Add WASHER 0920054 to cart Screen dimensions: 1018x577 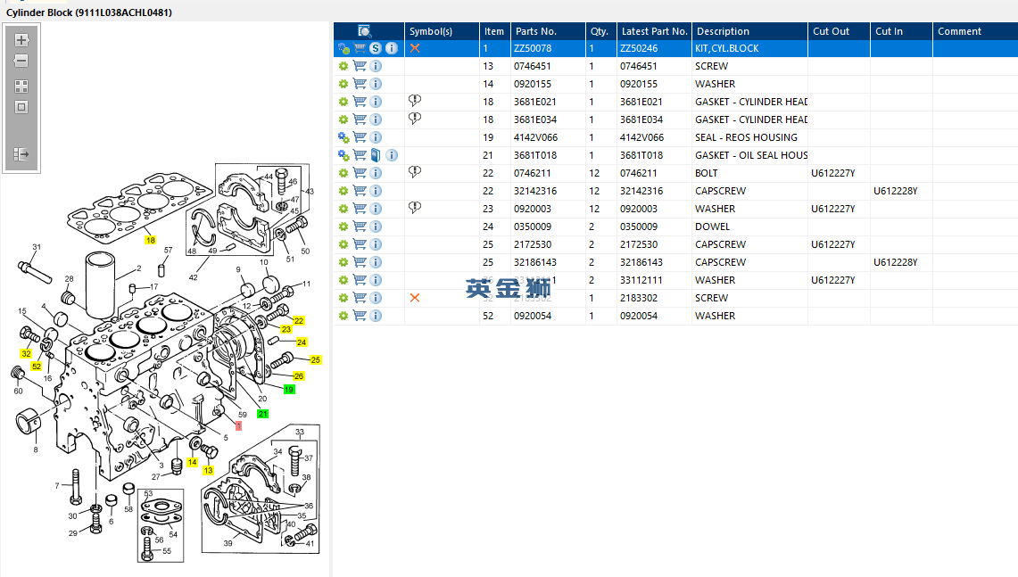360,316
